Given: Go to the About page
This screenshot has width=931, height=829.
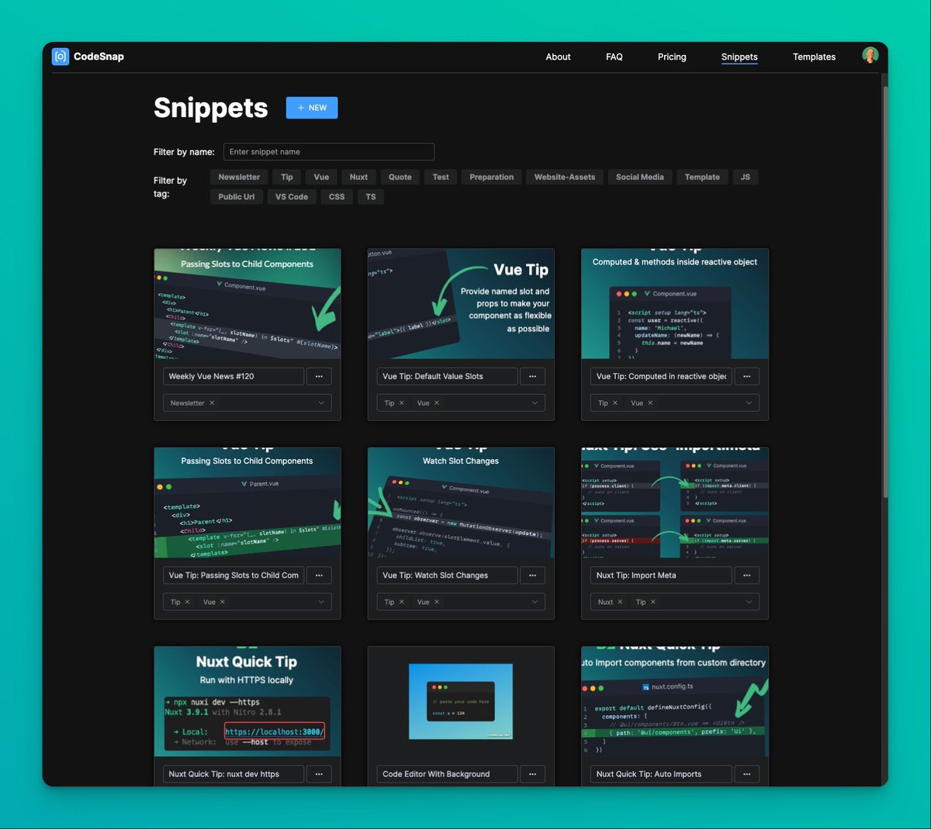Looking at the screenshot, I should tap(558, 57).
